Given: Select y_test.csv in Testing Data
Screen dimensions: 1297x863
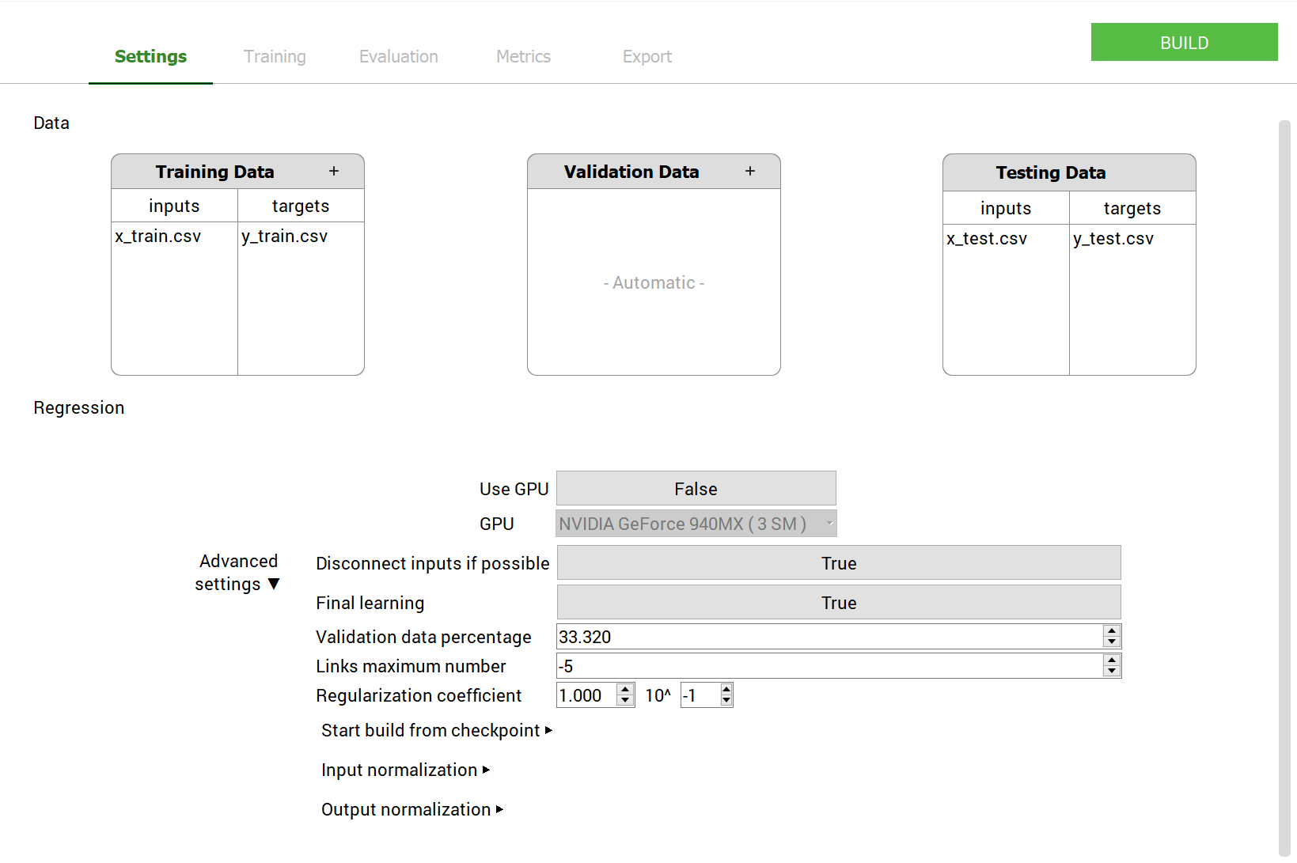Looking at the screenshot, I should 1113,238.
